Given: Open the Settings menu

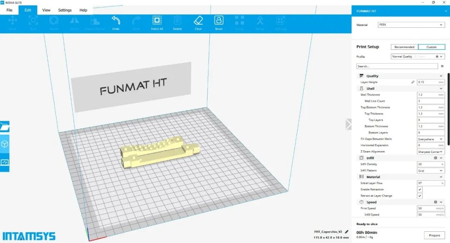Looking at the screenshot, I should (66, 10).
